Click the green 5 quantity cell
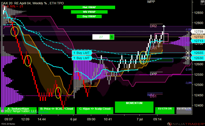205x126 pixels. [112, 37]
